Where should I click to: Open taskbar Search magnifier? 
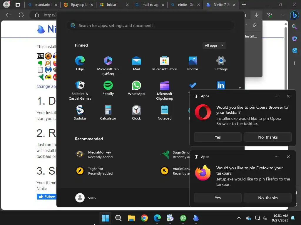pos(118,218)
